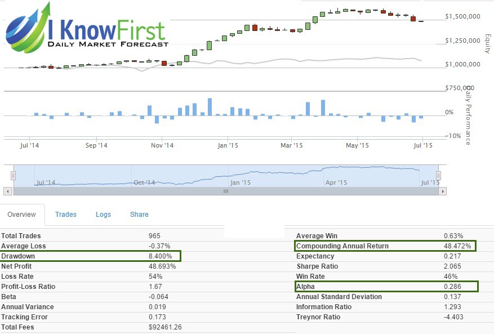Click the Compounding Annual Return label
This screenshot has height=334, width=494.
pos(342,246)
